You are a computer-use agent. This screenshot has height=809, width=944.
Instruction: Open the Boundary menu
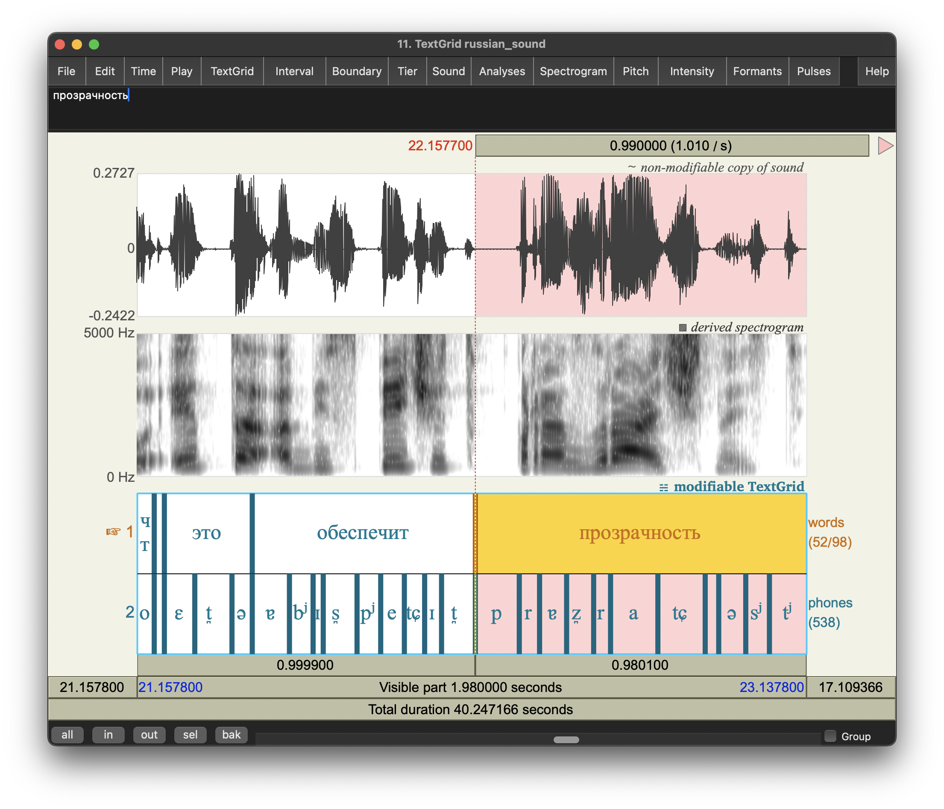click(357, 71)
